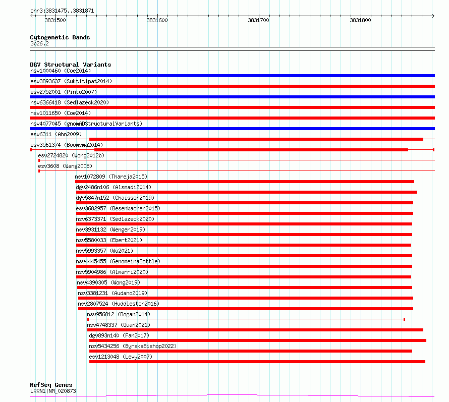449x402 pixels.
Task: Click nsv4077045 (gnomADStructuralVariants) label
Action: 86,124
